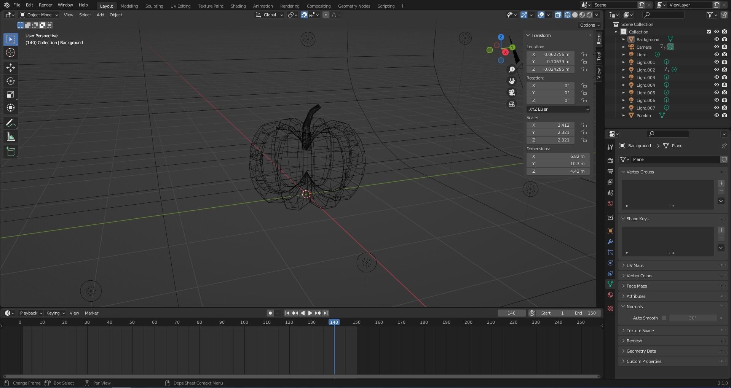Toggle X-ray viewport display

(558, 15)
